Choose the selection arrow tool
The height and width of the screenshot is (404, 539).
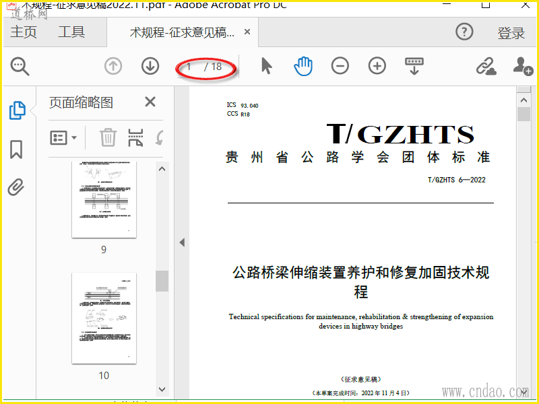coord(266,66)
